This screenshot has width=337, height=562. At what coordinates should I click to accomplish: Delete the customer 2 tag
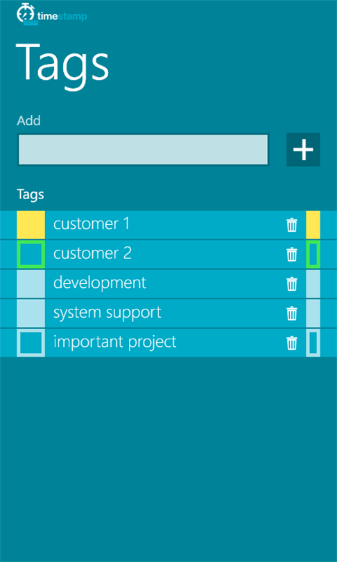tap(292, 254)
